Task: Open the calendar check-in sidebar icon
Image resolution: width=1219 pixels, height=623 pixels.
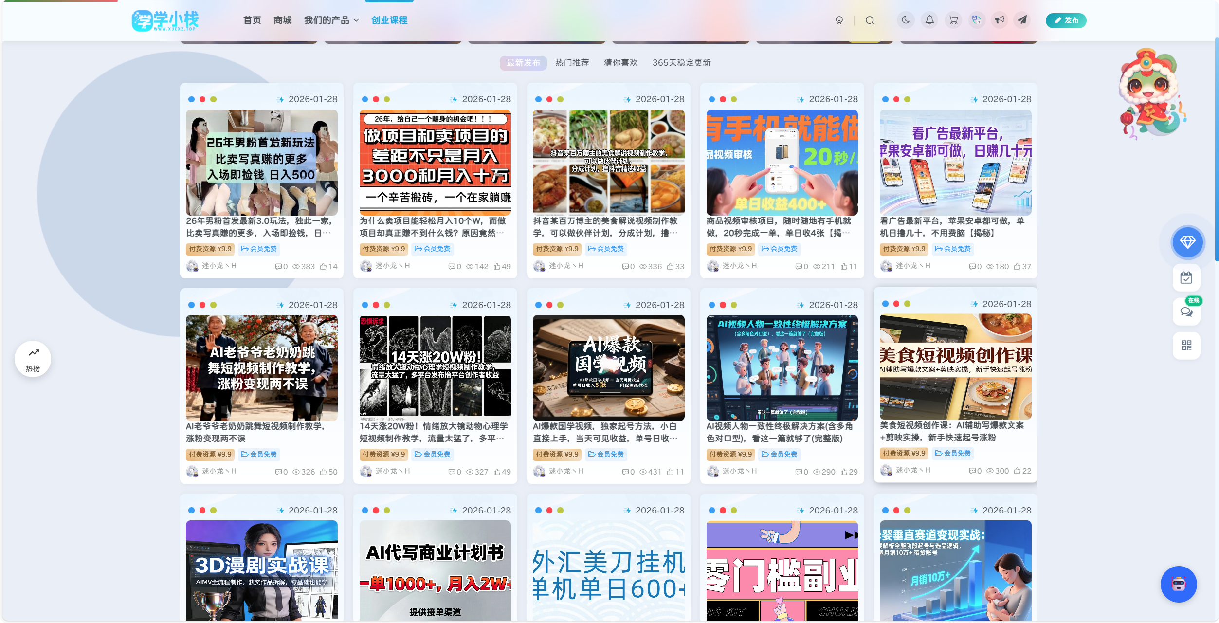Action: 1186,278
